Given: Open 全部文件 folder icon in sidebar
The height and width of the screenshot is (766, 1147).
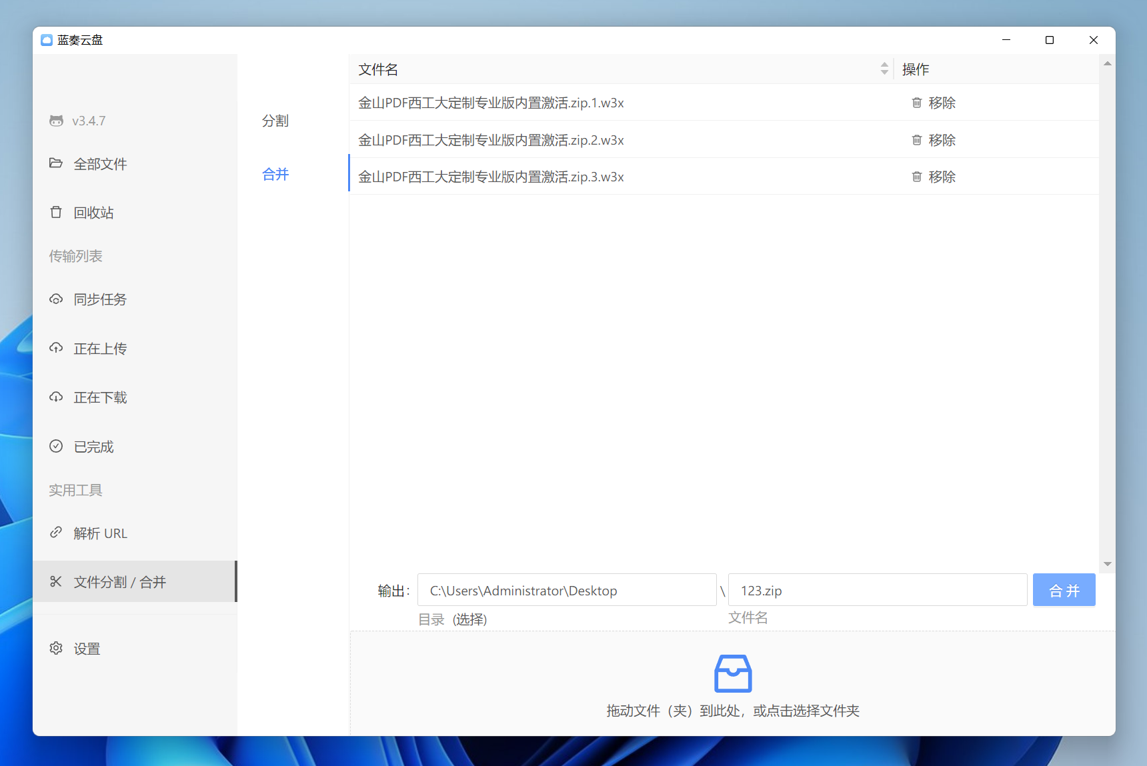Looking at the screenshot, I should 56,163.
